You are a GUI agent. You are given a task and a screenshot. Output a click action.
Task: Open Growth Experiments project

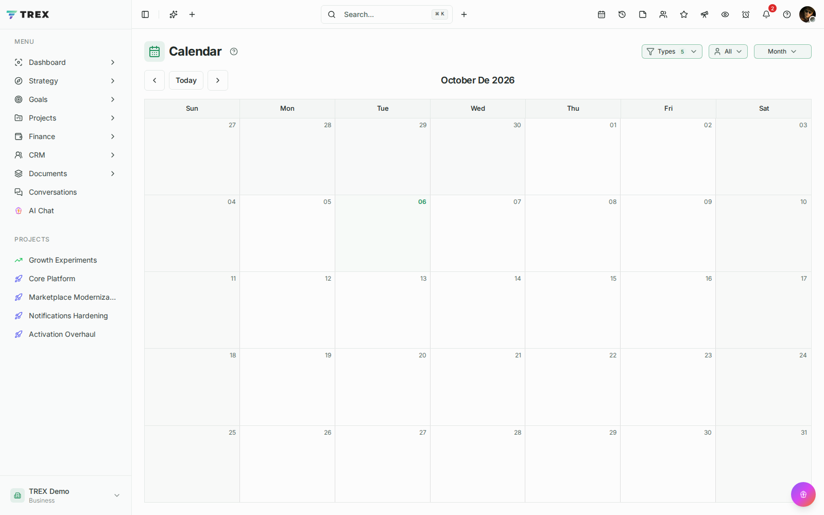(65, 260)
